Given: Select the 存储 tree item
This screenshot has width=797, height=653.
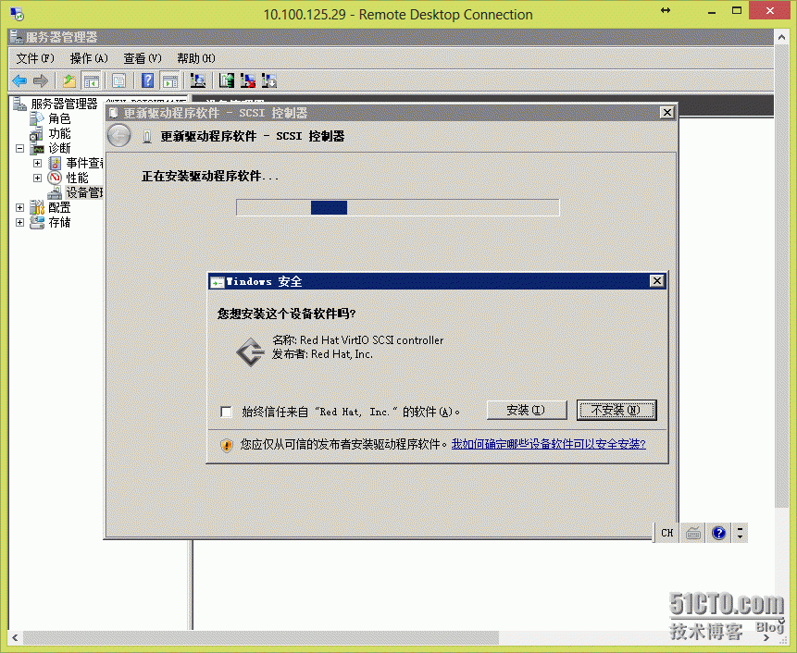Looking at the screenshot, I should coord(59,222).
